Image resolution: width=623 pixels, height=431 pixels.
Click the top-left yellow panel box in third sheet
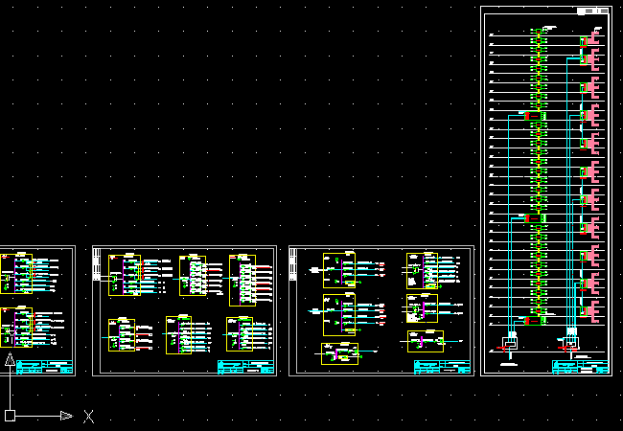pyautogui.click(x=339, y=270)
